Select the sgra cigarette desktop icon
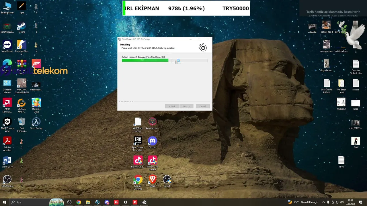 tap(22, 8)
